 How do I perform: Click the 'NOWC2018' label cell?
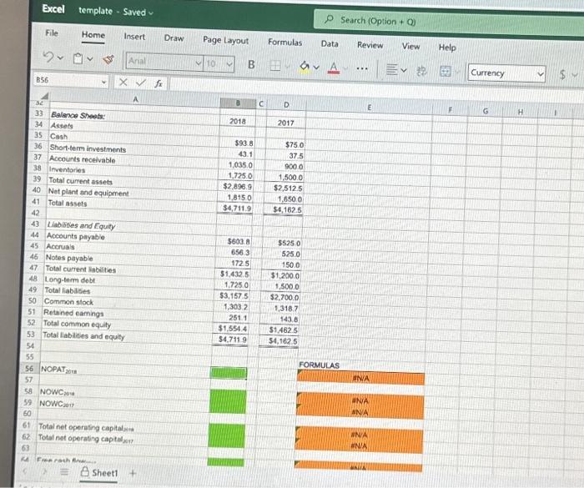pos(58,392)
